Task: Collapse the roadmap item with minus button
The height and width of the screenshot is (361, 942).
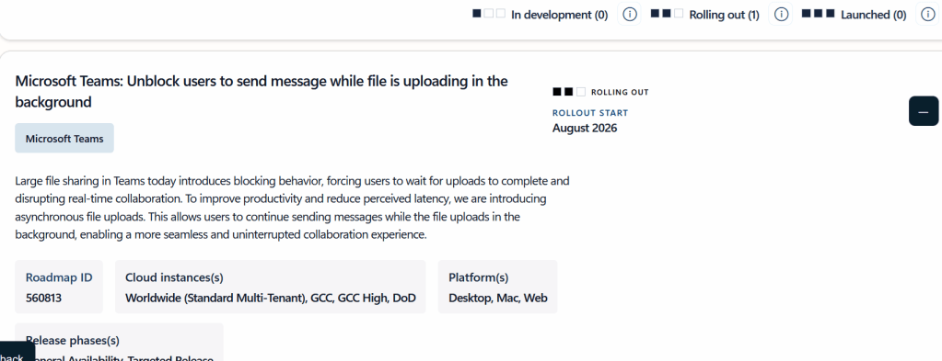Action: coord(924,111)
